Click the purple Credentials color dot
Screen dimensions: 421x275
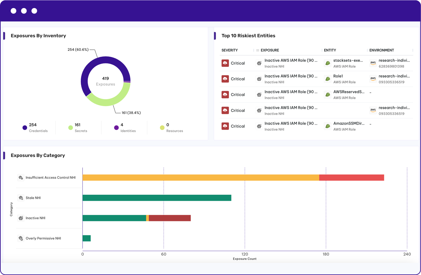click(x=24, y=127)
